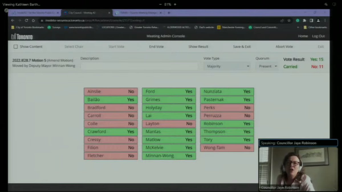Image resolution: width=342 pixels, height=192 pixels.
Task: Open the Greater Toronto Reha... bookmark
Action: (144, 27)
